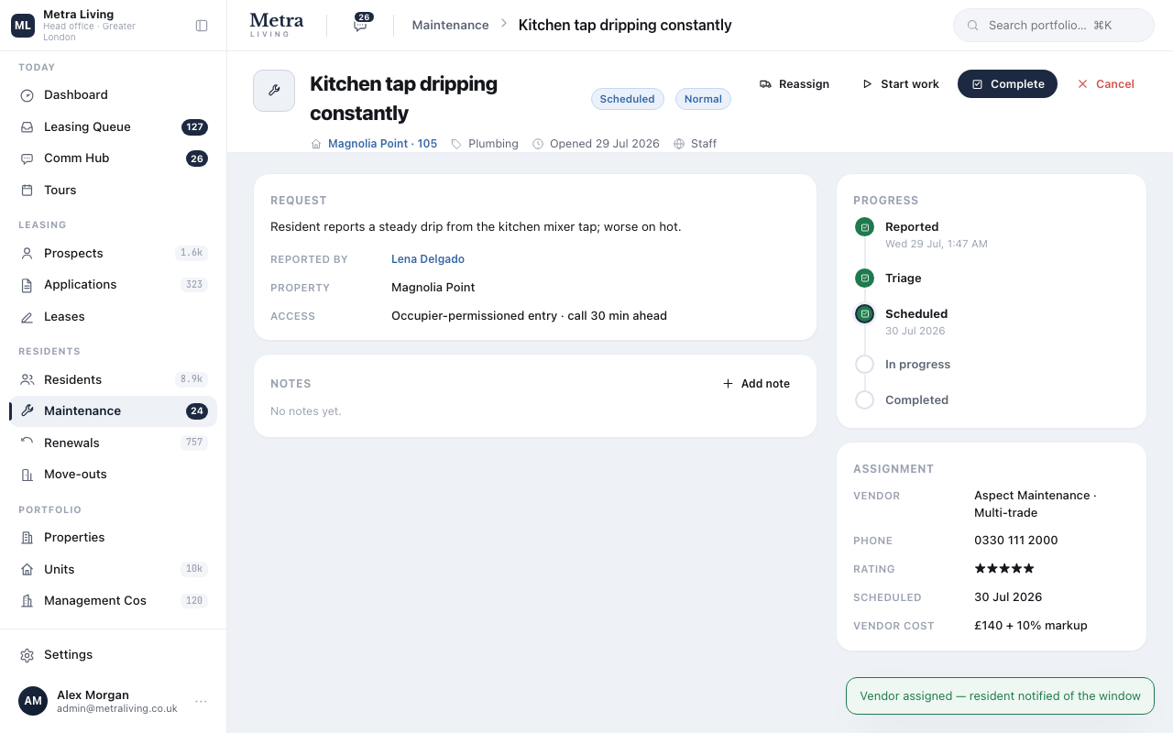Click the Settings gear icon

27,655
